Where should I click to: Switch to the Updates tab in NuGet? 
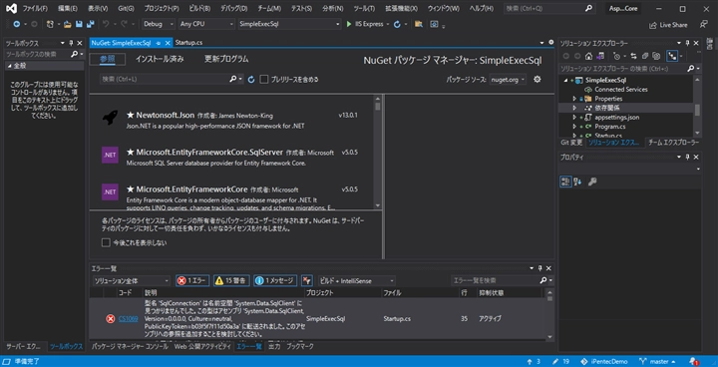click(226, 59)
